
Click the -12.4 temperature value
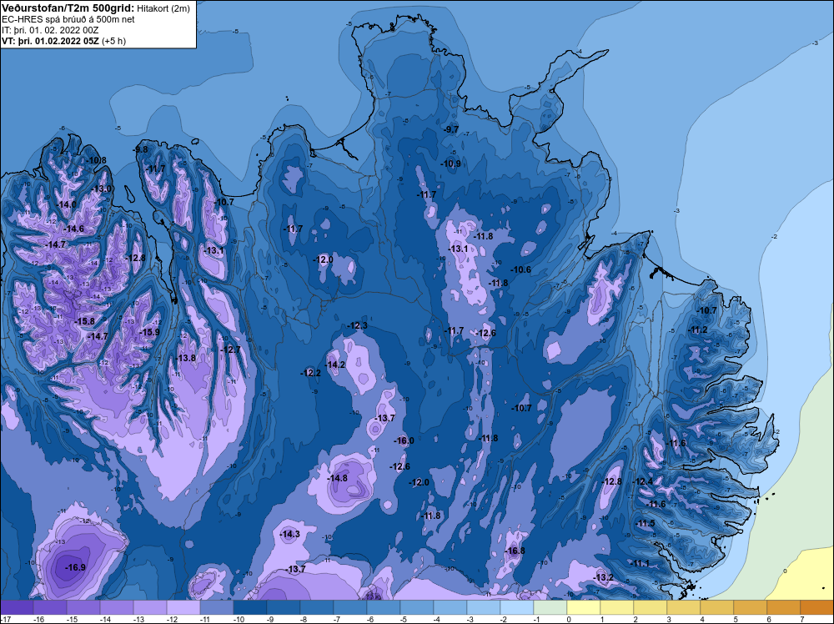pos(642,481)
